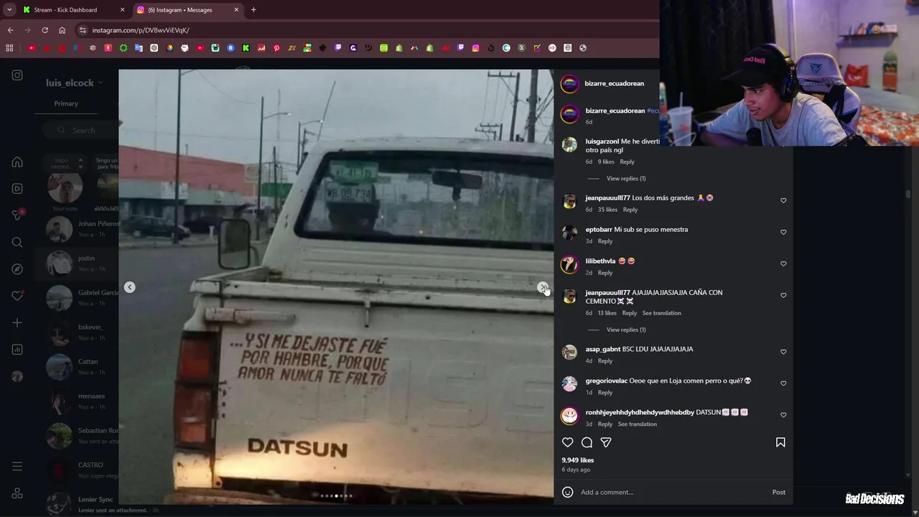Reply to lilibethvia's comment
This screenshot has height=517, width=919.
click(x=605, y=273)
